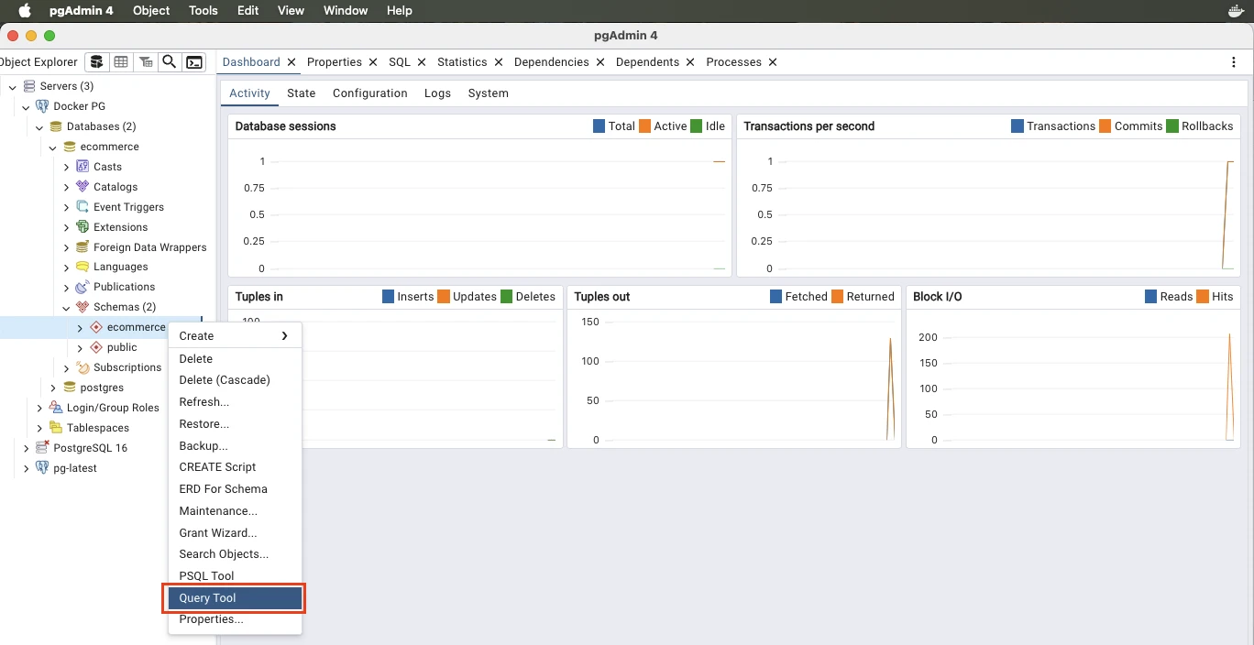Select Grant Wizard... menu entry

[x=235, y=533]
